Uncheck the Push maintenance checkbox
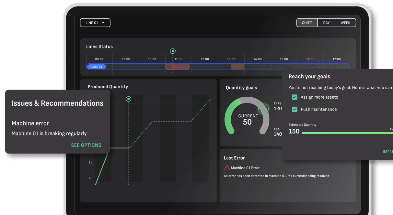Image resolution: width=393 pixels, height=215 pixels. (x=295, y=109)
